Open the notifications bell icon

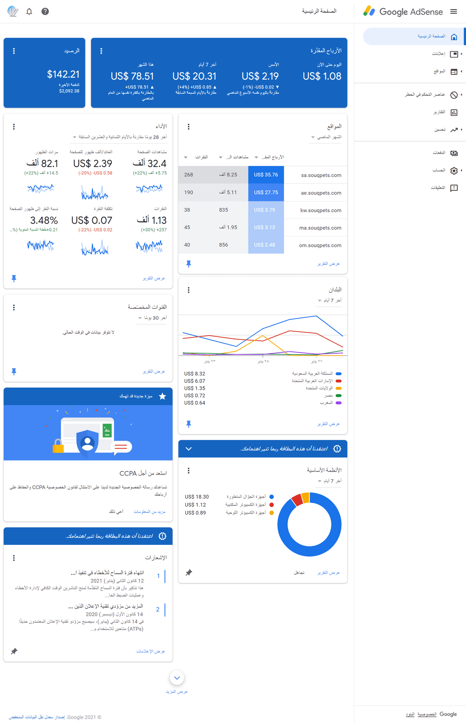[29, 12]
